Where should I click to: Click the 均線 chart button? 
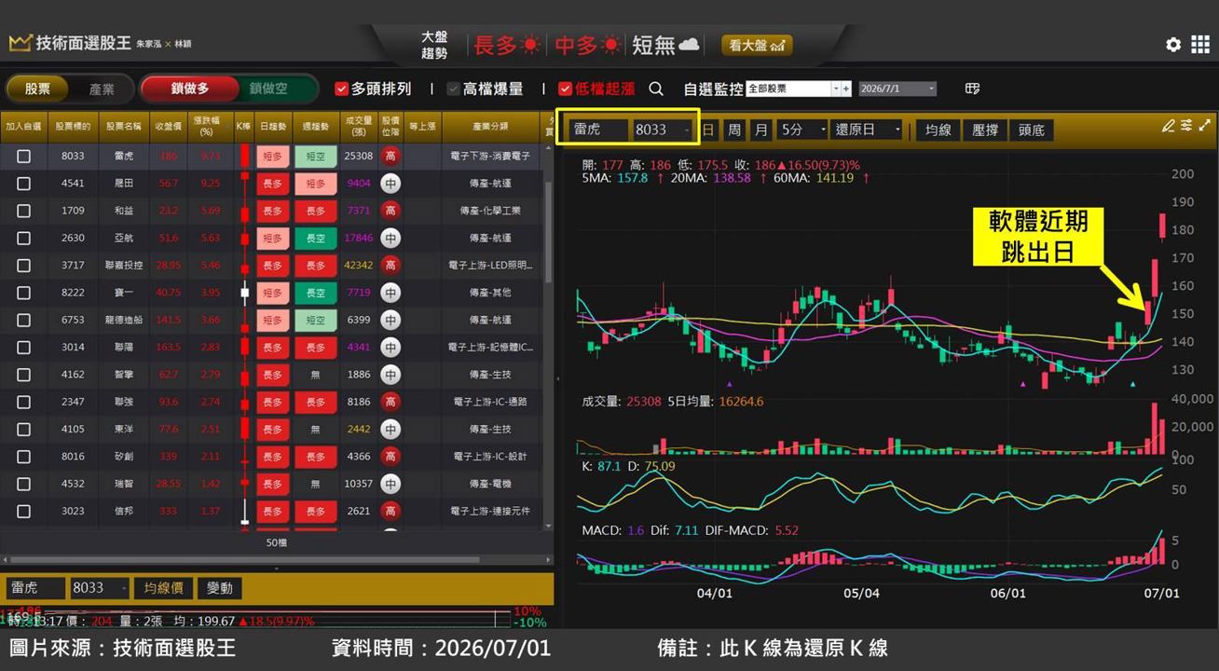pyautogui.click(x=938, y=130)
